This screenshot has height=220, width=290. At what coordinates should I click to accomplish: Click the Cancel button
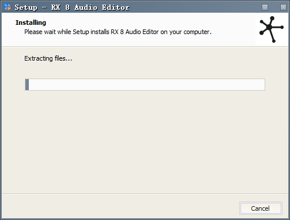pyautogui.click(x=261, y=208)
